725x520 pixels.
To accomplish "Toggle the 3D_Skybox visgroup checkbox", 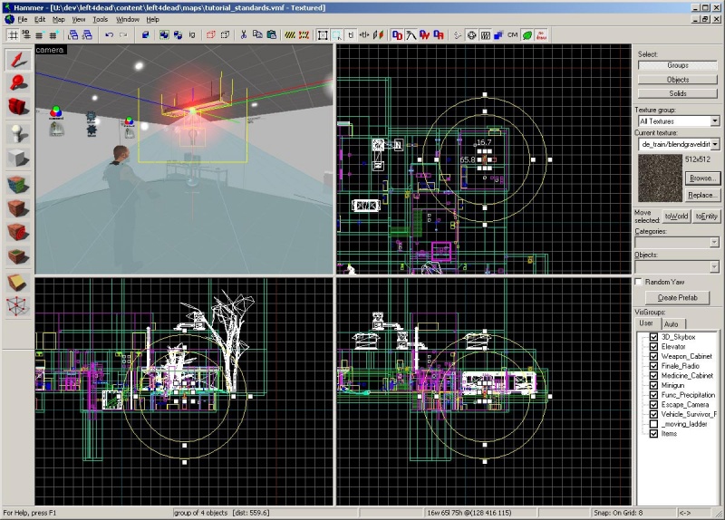I will tap(653, 337).
